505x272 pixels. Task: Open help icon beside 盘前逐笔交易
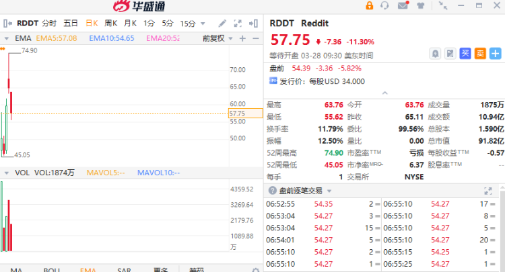pos(273,191)
